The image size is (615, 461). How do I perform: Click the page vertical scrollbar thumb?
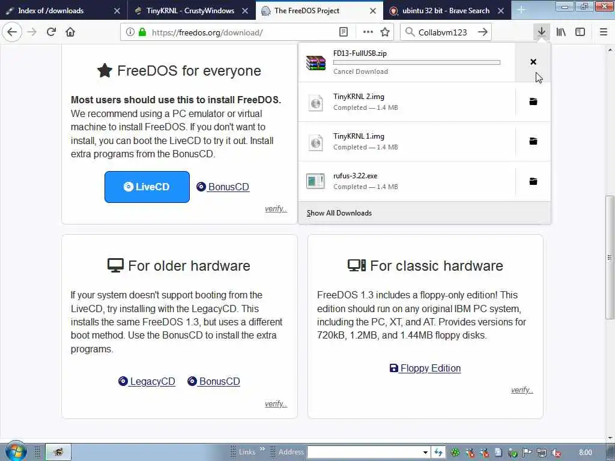point(610,257)
